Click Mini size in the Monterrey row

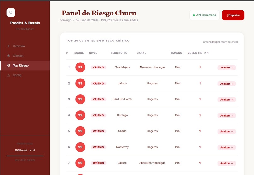(177, 147)
